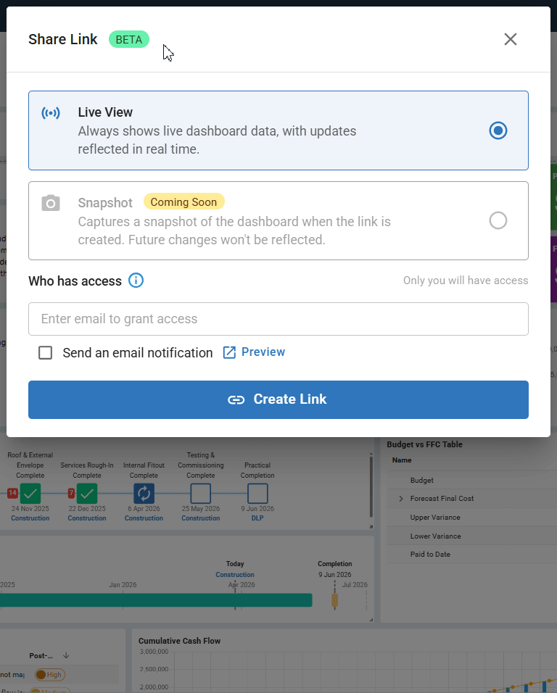557x693 pixels.
Task: Close the Share Link dialog
Action: (511, 39)
